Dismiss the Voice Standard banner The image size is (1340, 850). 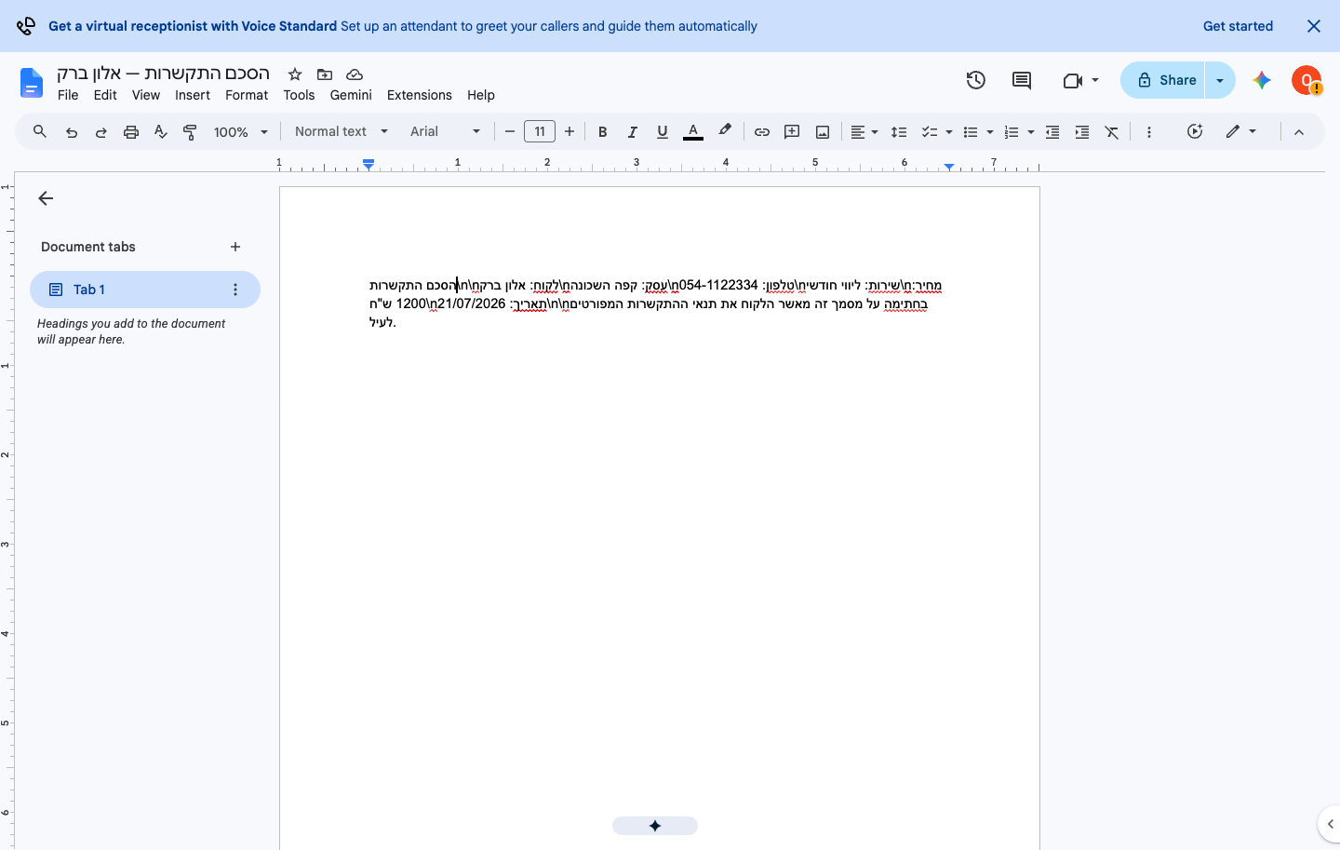1314,26
